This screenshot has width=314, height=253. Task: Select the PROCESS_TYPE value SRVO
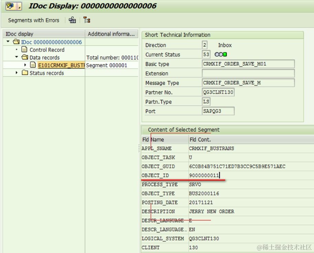(x=251, y=184)
